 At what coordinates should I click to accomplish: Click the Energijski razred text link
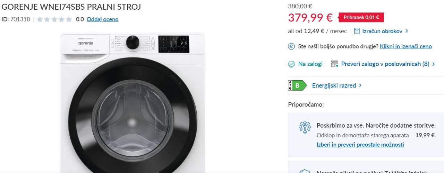[334, 85]
